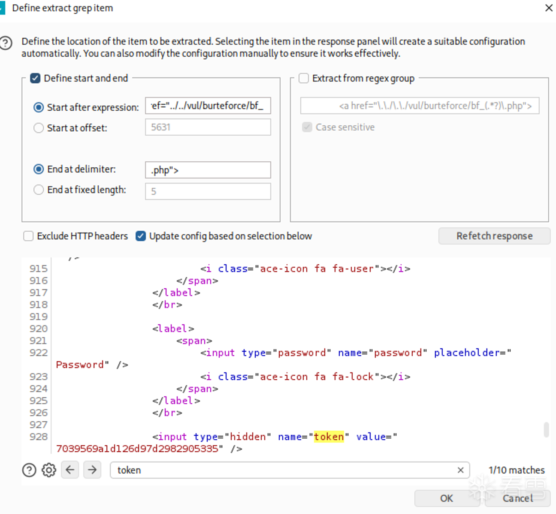Screen dimensions: 556x514
Task: Go to next search match arrow
Action: [92, 470]
